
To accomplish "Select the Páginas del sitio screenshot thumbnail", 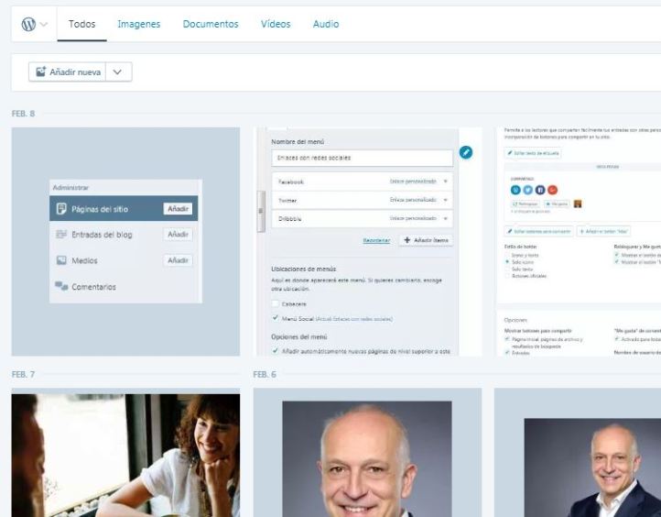I will (125, 241).
